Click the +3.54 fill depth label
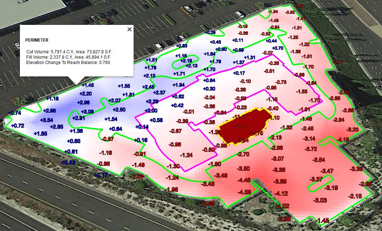Image resolution: width=382 pixels, height=231 pixels. 47,120
